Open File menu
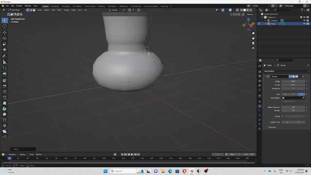The height and width of the screenshot is (175, 311). (x=7, y=6)
